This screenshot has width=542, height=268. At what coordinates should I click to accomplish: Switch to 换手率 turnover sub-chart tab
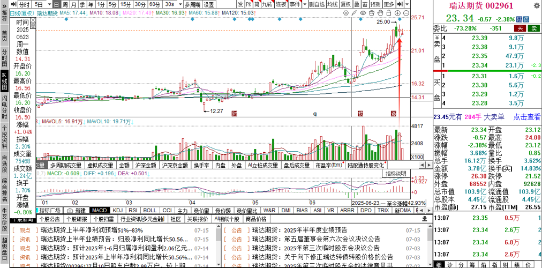point(201,165)
